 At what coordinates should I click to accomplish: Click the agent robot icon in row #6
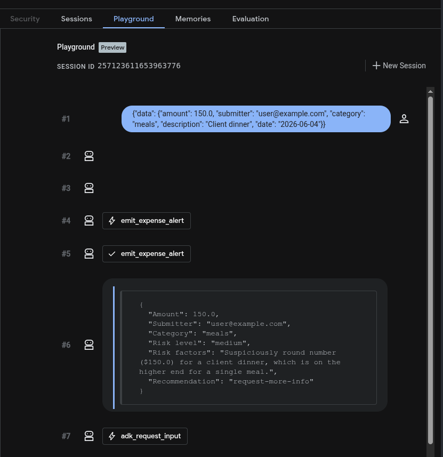[89, 345]
